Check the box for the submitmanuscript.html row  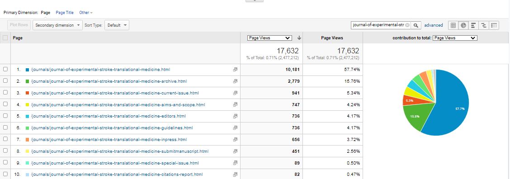5,151
